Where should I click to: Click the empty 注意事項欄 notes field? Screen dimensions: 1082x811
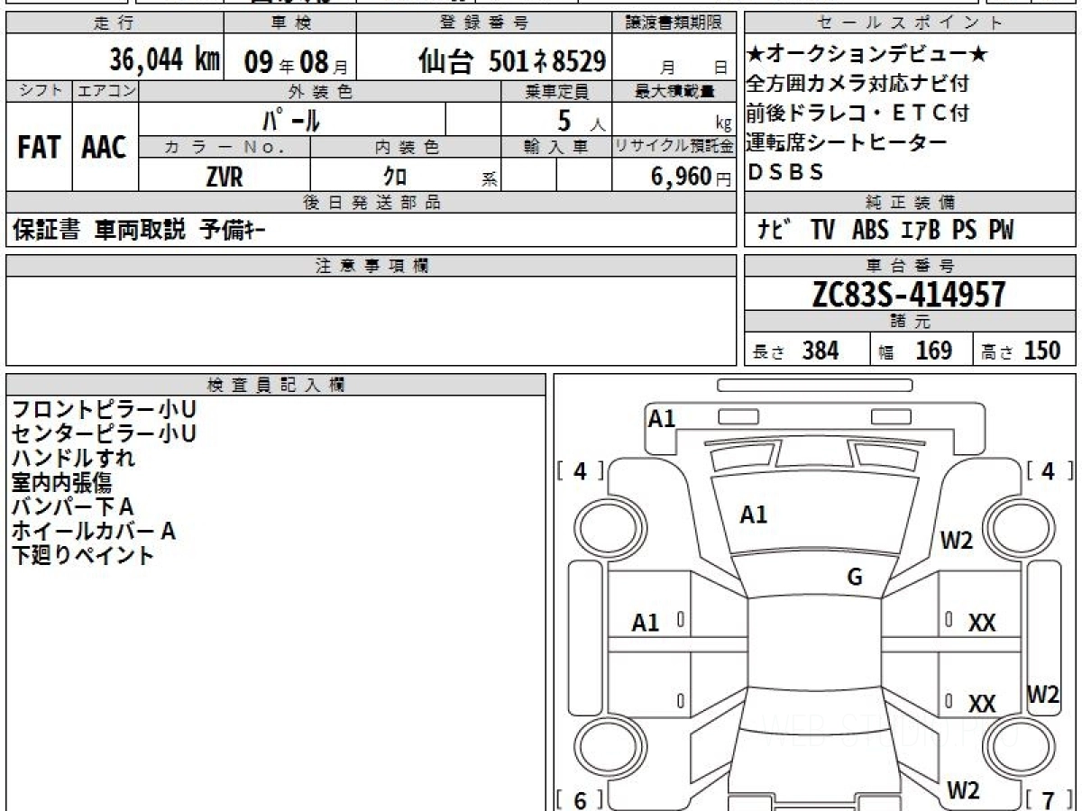point(370,320)
